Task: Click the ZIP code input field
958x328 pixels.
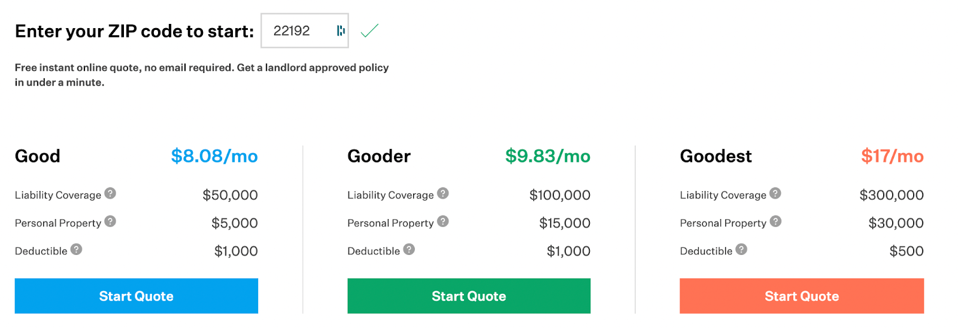Action: tap(296, 31)
